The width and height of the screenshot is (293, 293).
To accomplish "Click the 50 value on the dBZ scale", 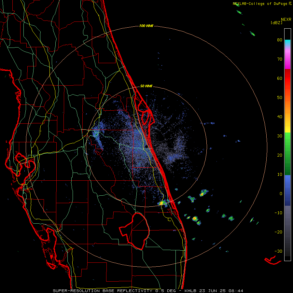I will tap(280, 98).
